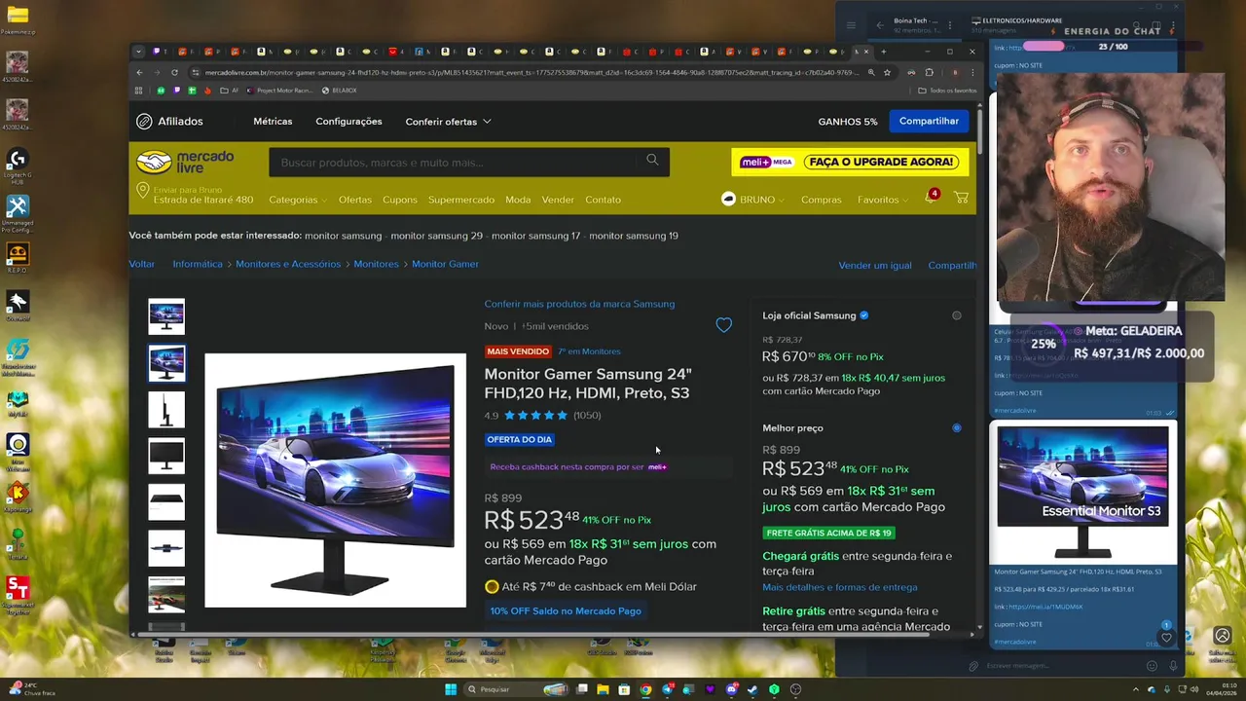Open File Explorer in the taskbar
1246x701 pixels.
pos(603,689)
